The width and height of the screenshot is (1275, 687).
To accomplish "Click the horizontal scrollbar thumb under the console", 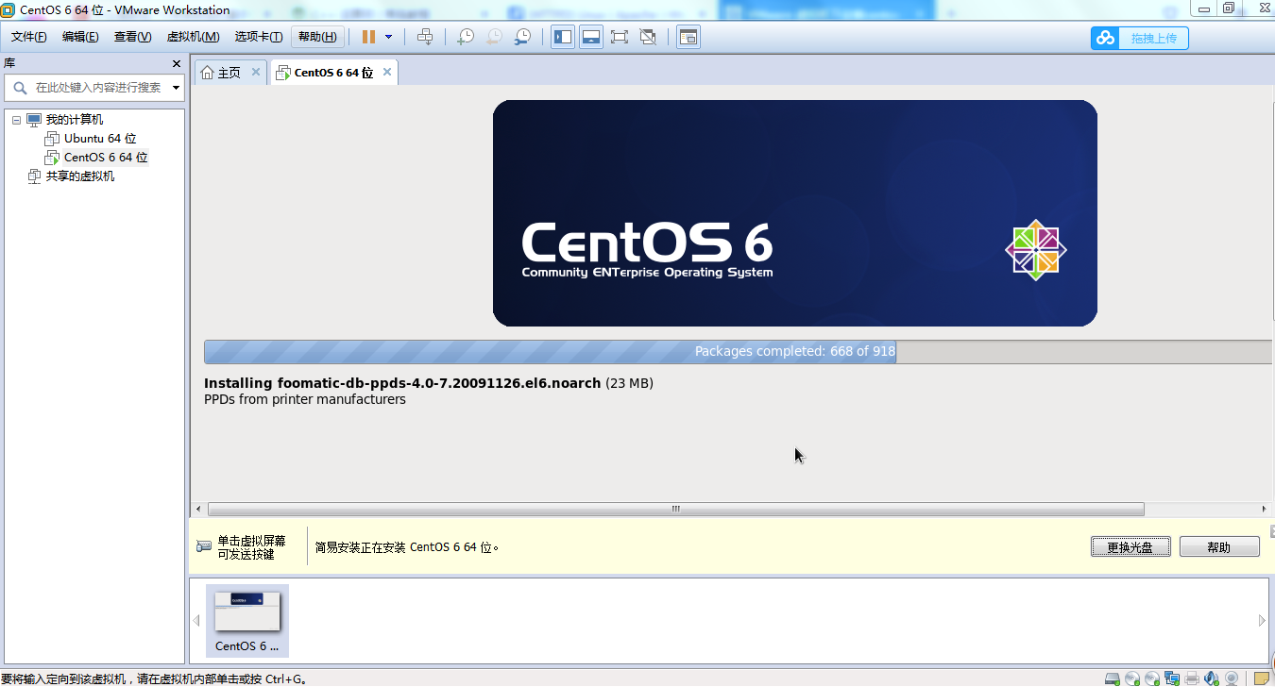I will (676, 509).
